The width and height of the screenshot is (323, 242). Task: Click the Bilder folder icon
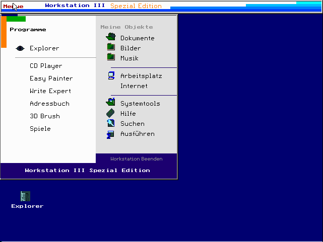tap(111, 47)
